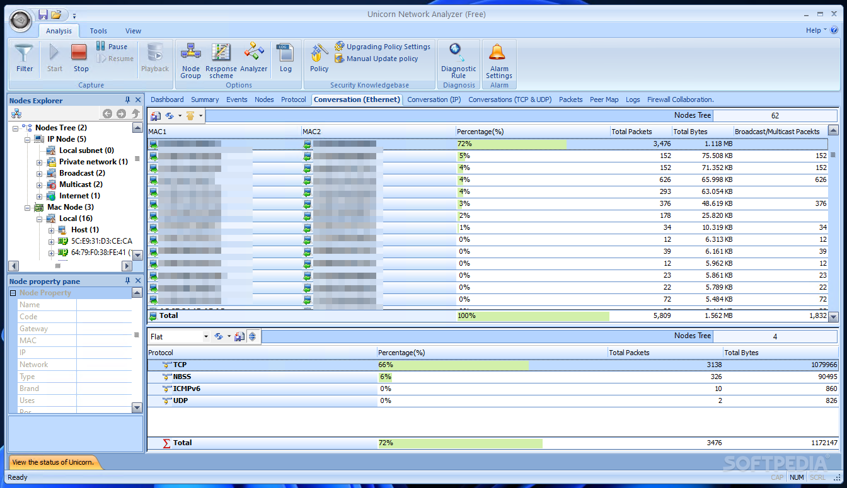Expand the Private network node
This screenshot has height=488, width=847.
pyautogui.click(x=39, y=162)
